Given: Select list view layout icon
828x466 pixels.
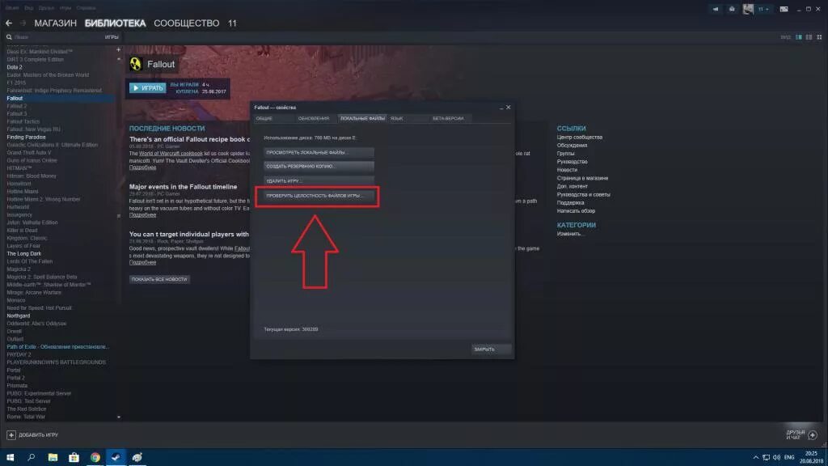Looking at the screenshot, I should coord(809,37).
